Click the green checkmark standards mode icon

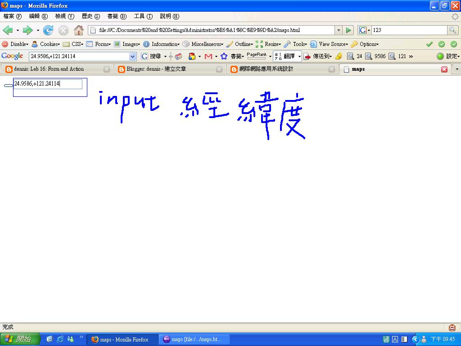429,44
